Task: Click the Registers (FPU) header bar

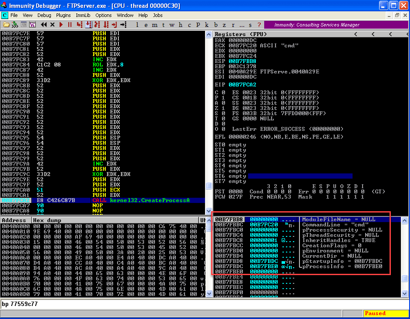Action: tap(311, 34)
